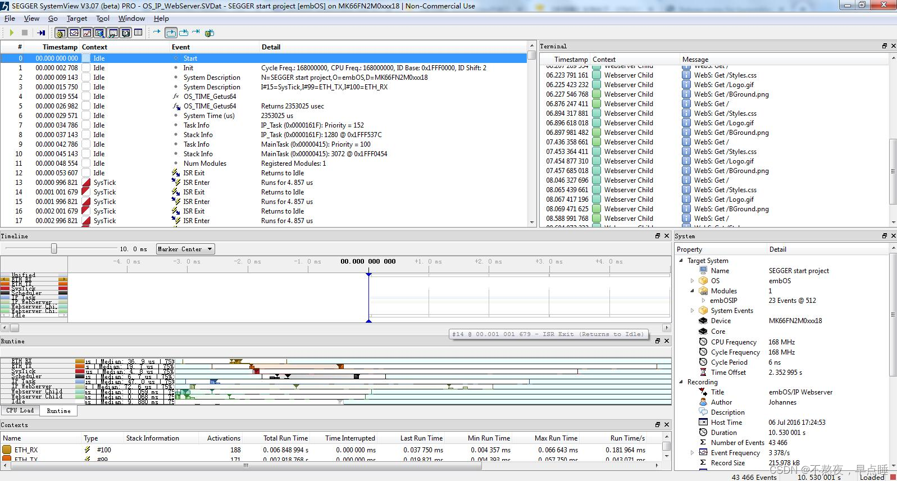897x481 pixels.
Task: Float the System panel
Action: [885, 236]
